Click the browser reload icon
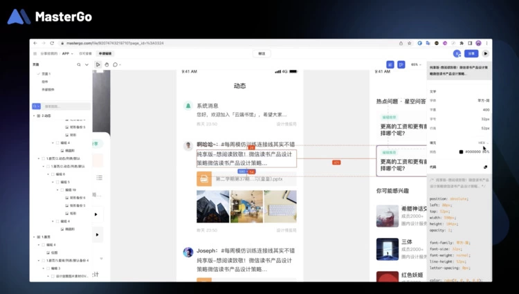 click(51, 43)
